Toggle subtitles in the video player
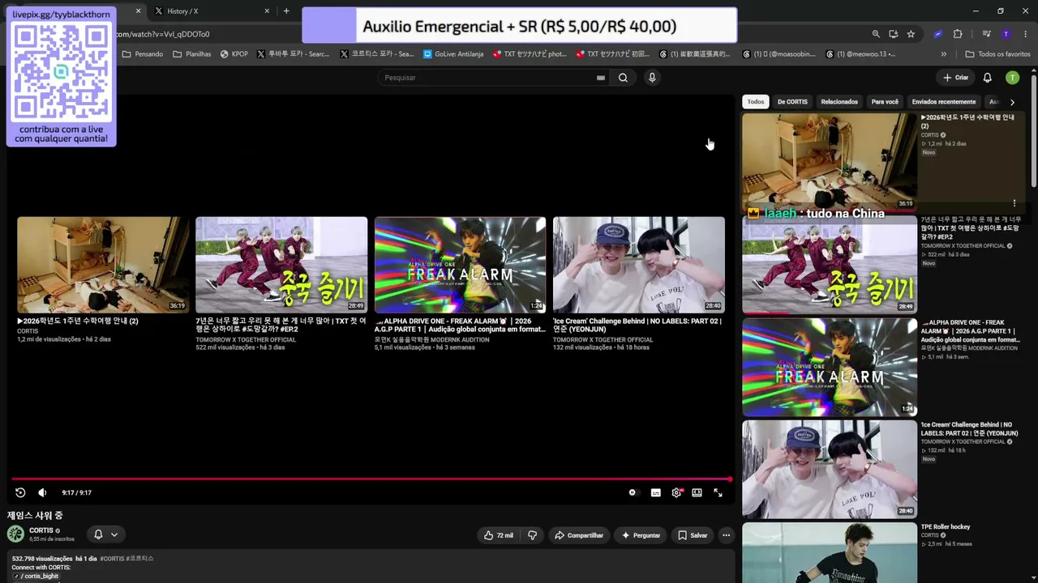The width and height of the screenshot is (1038, 583). pyautogui.click(x=655, y=492)
